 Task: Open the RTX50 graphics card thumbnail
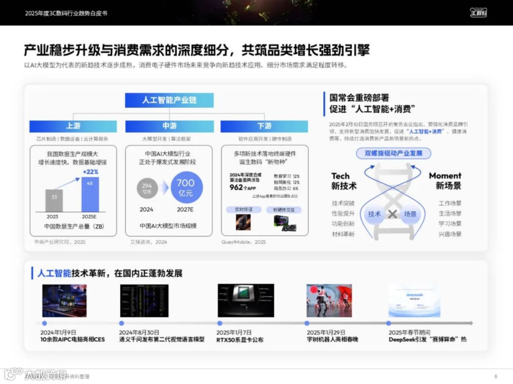(x=246, y=300)
